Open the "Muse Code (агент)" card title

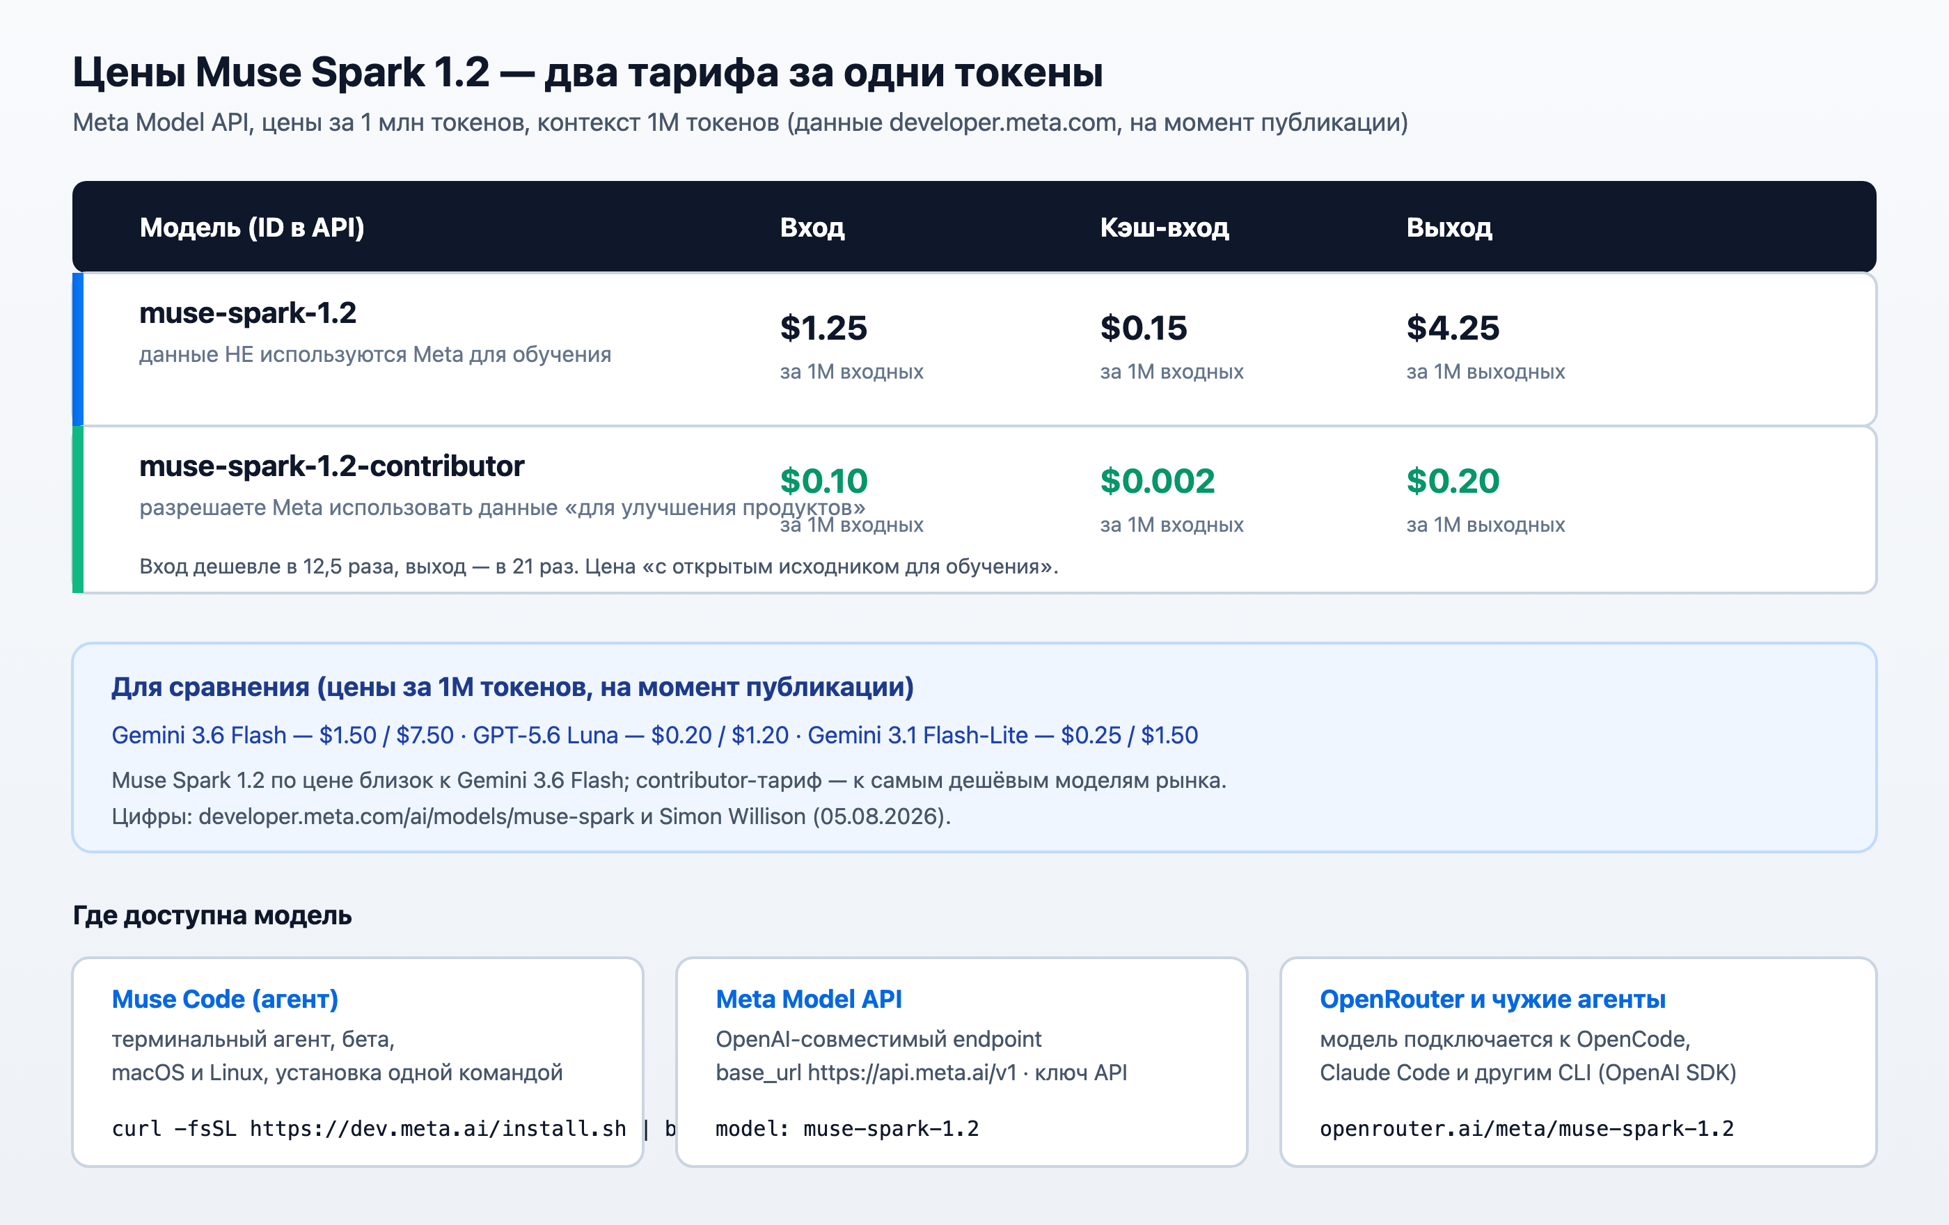[x=225, y=999]
